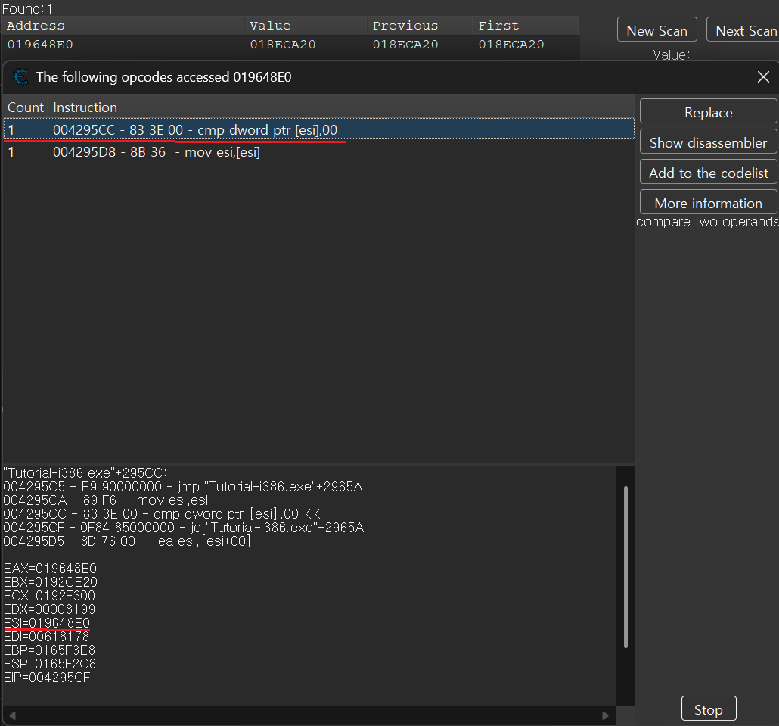The height and width of the screenshot is (726, 779).
Task: Start a New Scan
Action: (656, 30)
